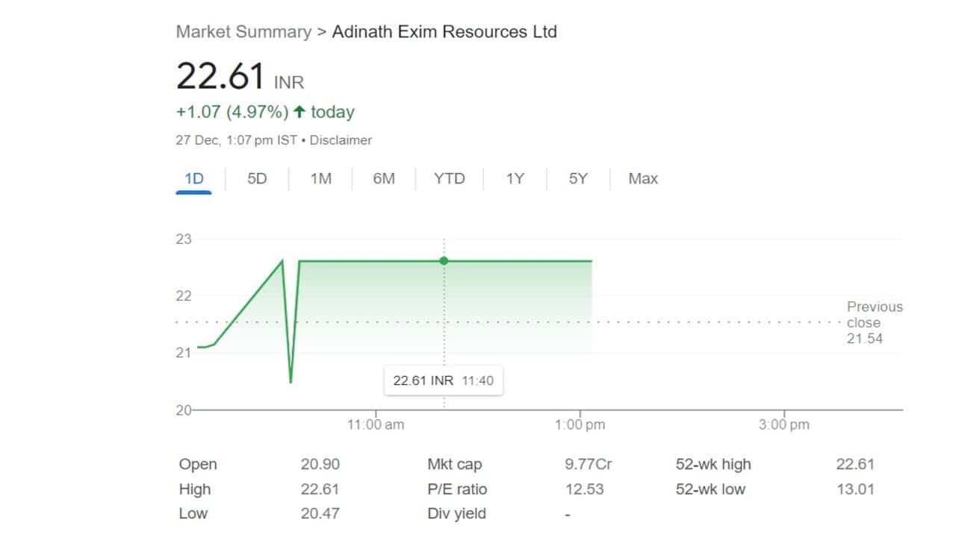Screen dimensions: 956x537
Task: Select the 1D time range tab
Action: pos(194,179)
